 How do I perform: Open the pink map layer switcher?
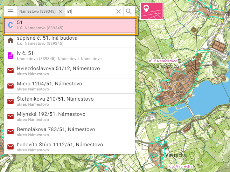coord(152,11)
